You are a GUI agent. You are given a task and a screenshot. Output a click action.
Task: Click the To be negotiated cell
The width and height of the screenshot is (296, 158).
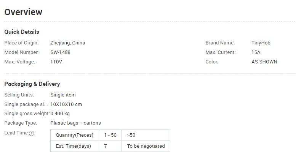coord(146,146)
